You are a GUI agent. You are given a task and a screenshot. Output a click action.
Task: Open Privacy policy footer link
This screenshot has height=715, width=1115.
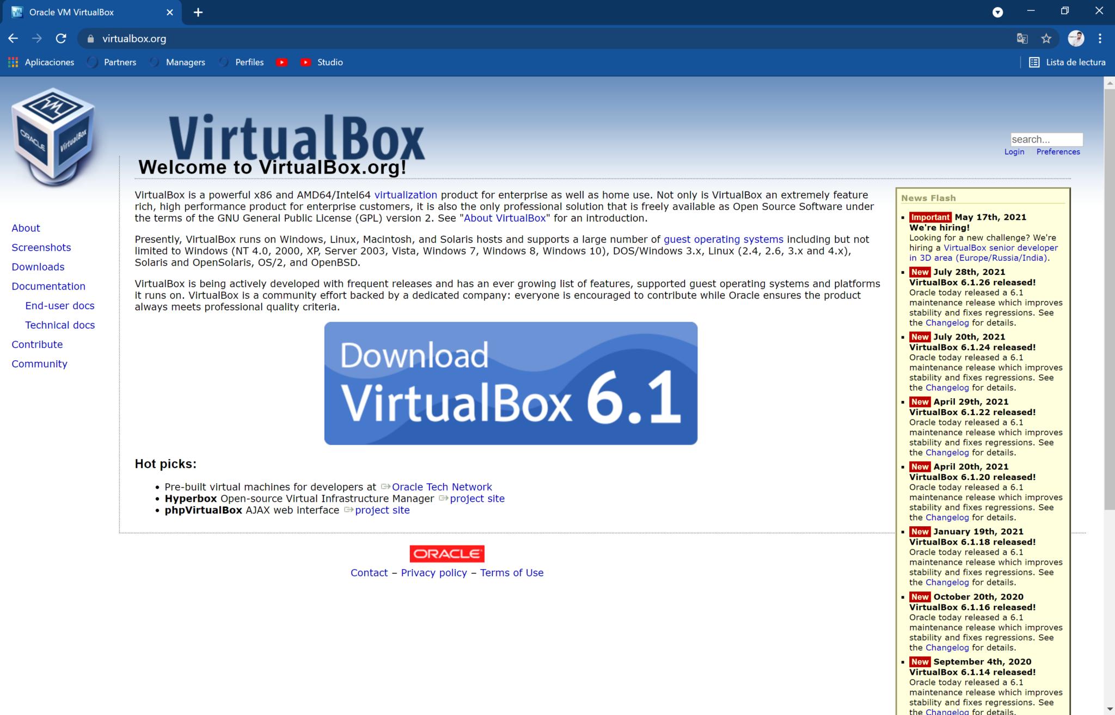point(434,572)
